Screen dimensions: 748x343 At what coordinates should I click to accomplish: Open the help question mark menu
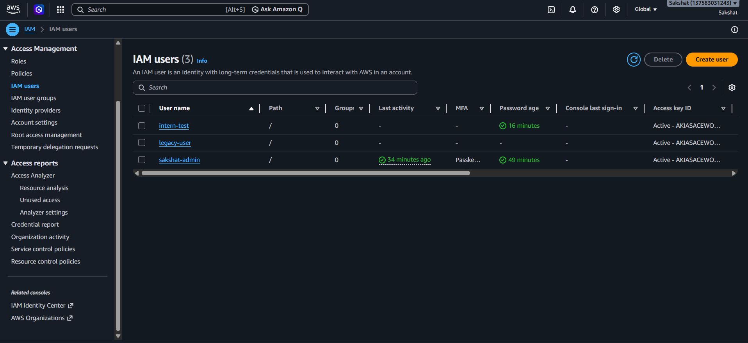click(x=595, y=10)
